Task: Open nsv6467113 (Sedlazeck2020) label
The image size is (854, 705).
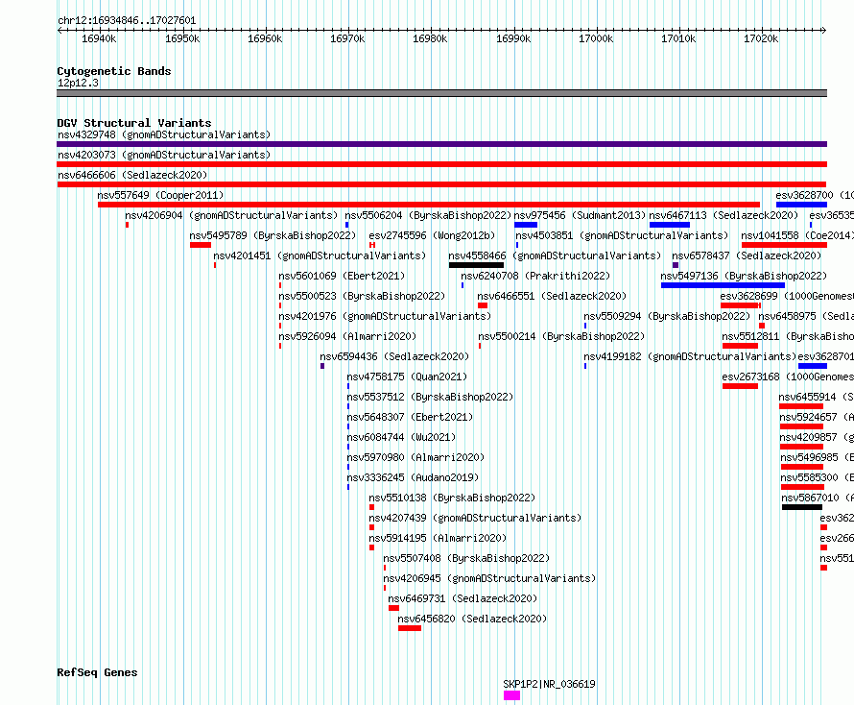Action: 724,215
